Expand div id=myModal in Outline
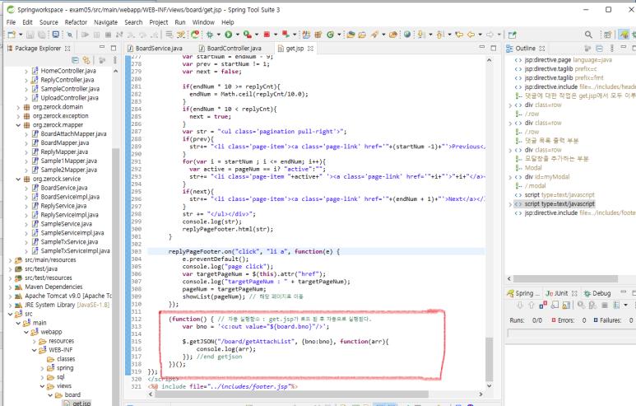The image size is (636, 406). 510,177
